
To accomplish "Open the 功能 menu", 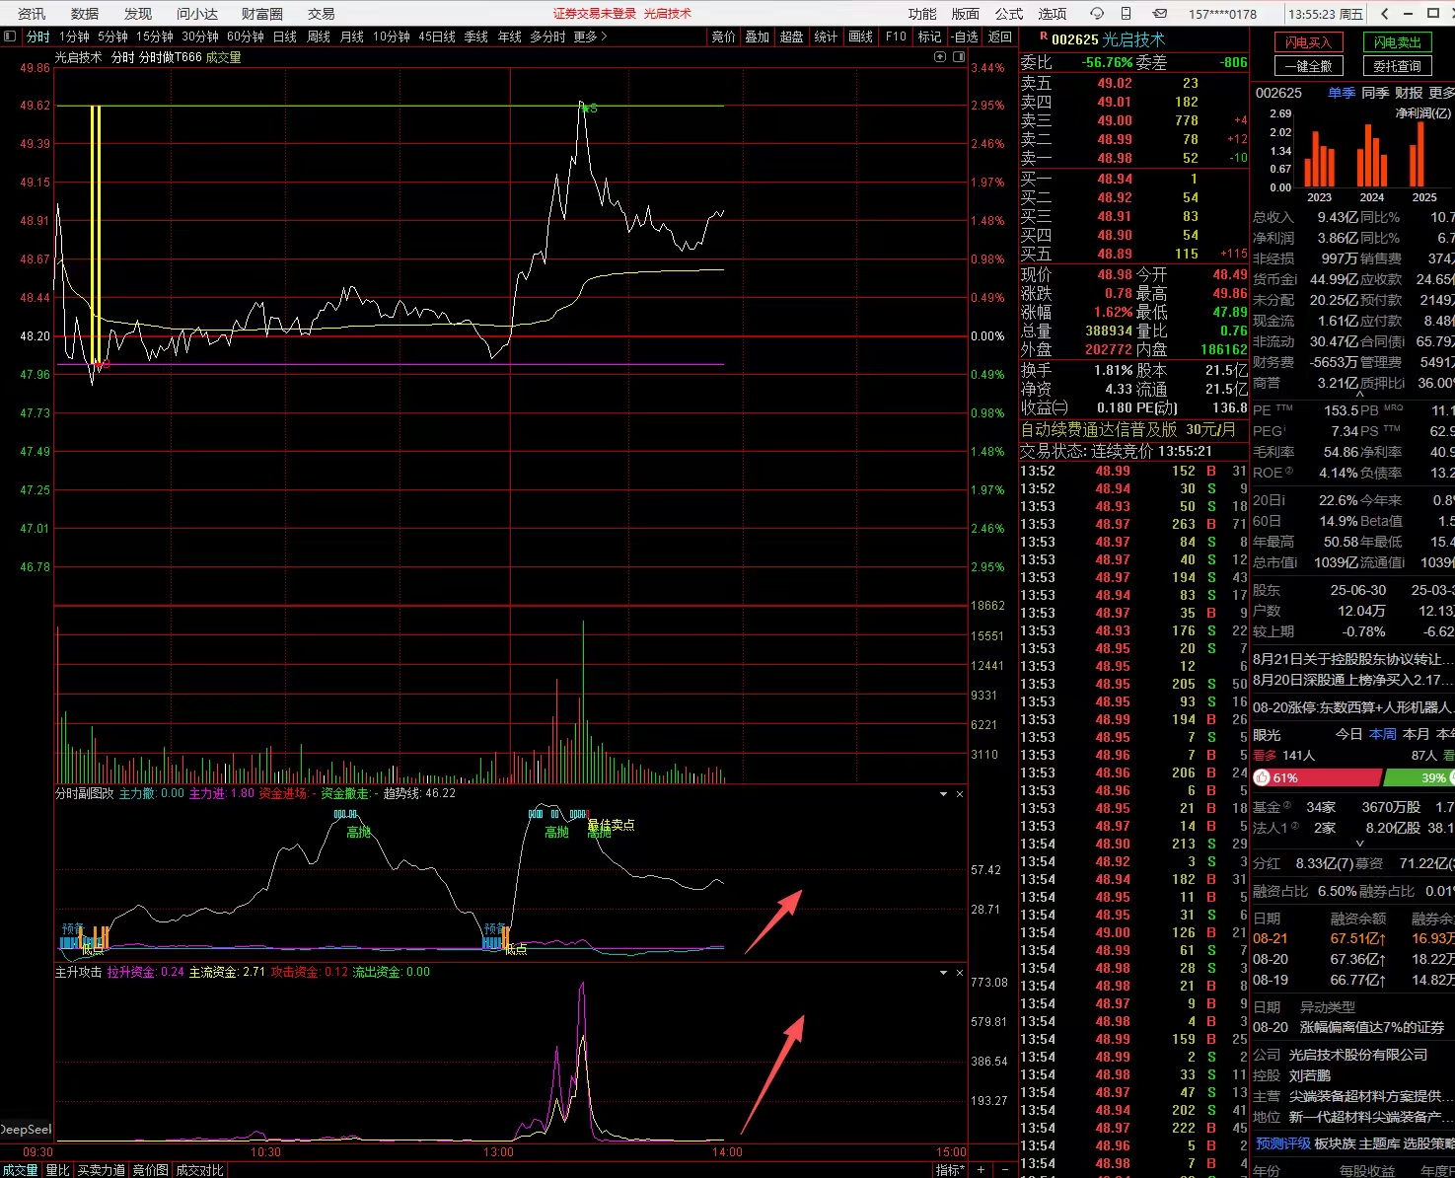I will pyautogui.click(x=922, y=14).
